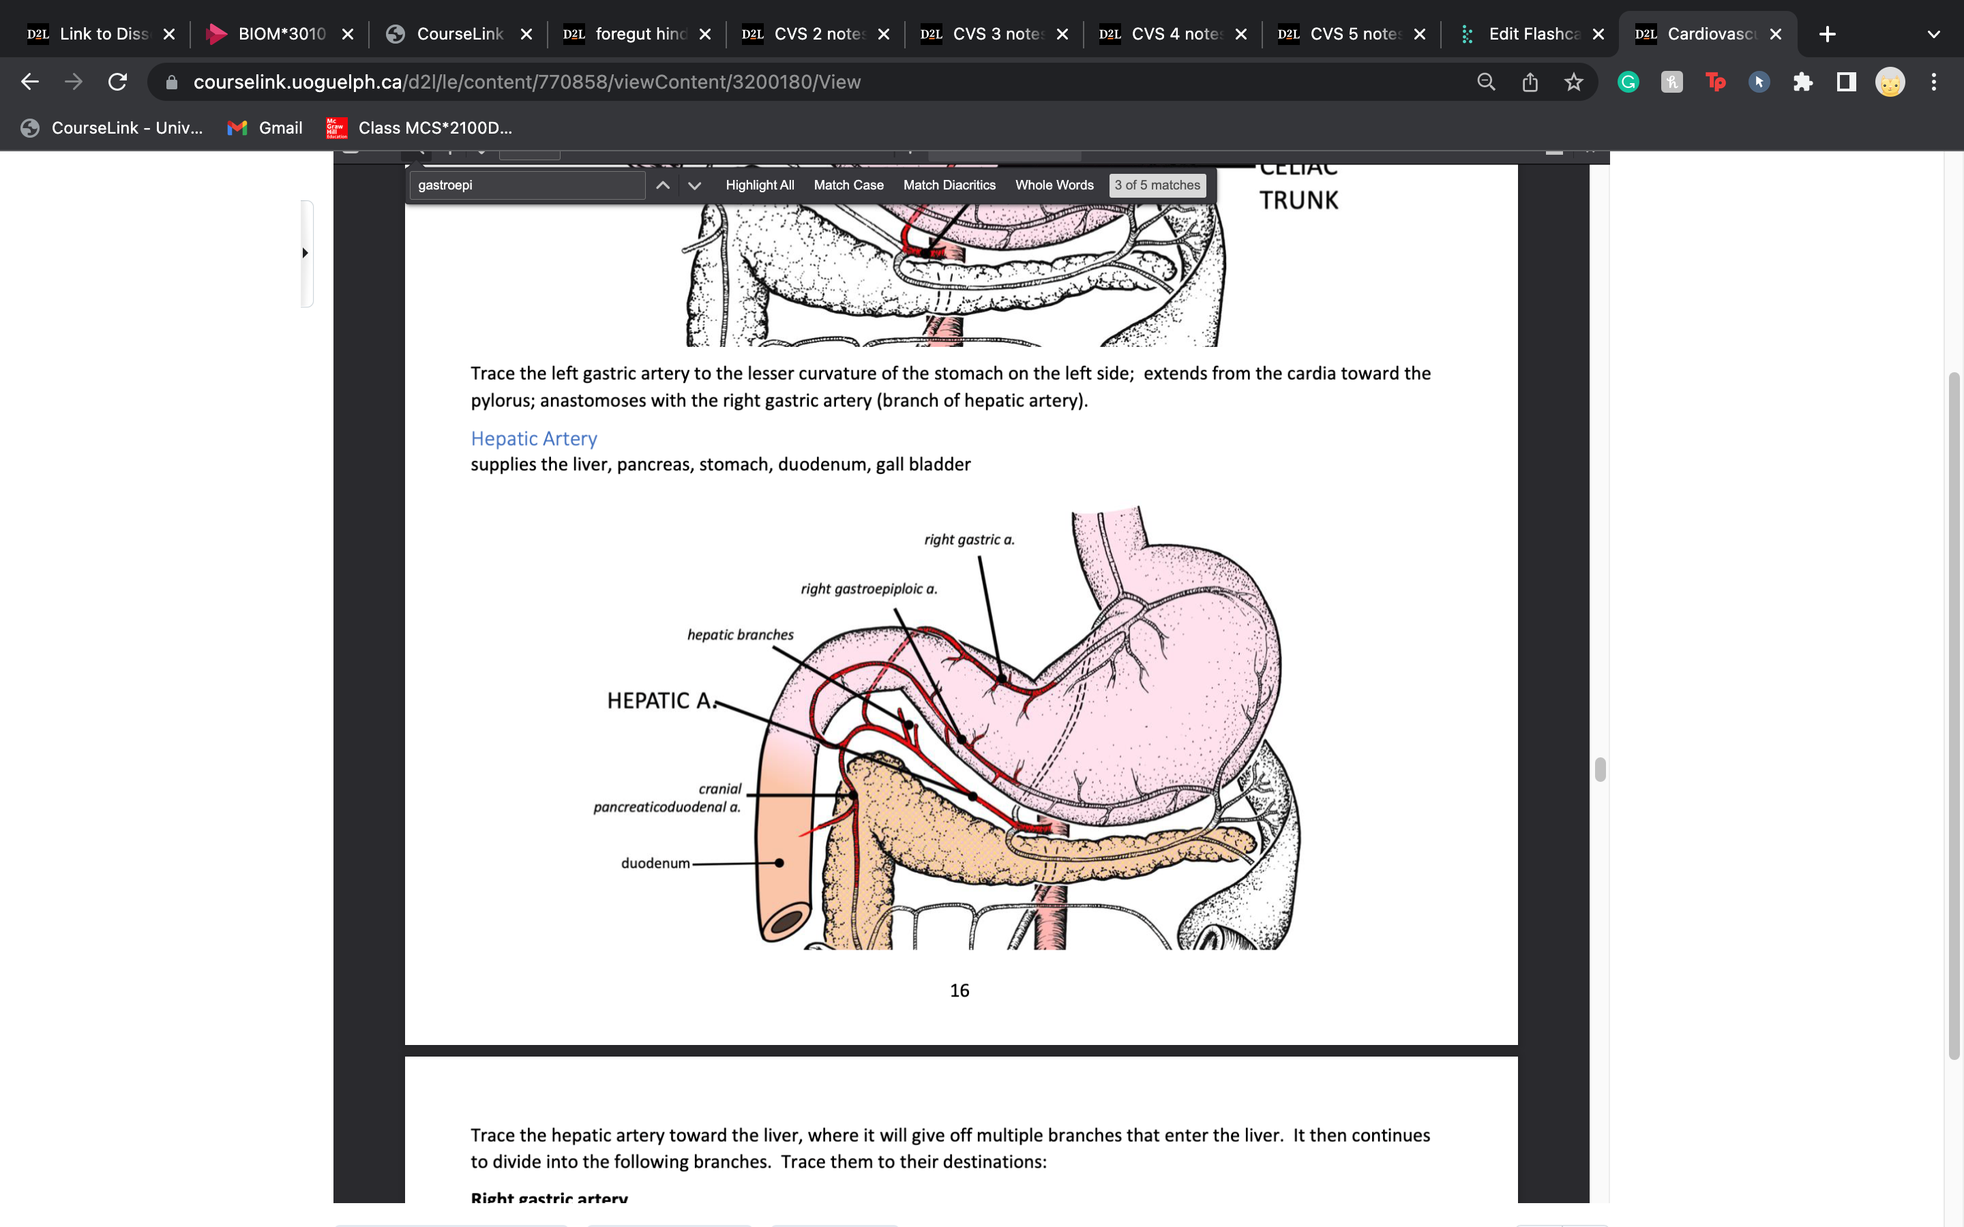Screen dimensions: 1964x1227
Task: Click the browser forward arrow
Action: pos(74,82)
